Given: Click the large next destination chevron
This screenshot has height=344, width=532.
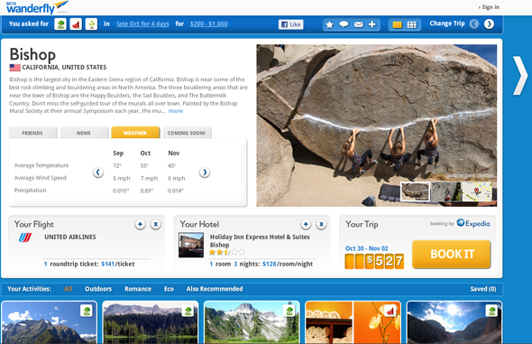Looking at the screenshot, I should click(x=520, y=75).
